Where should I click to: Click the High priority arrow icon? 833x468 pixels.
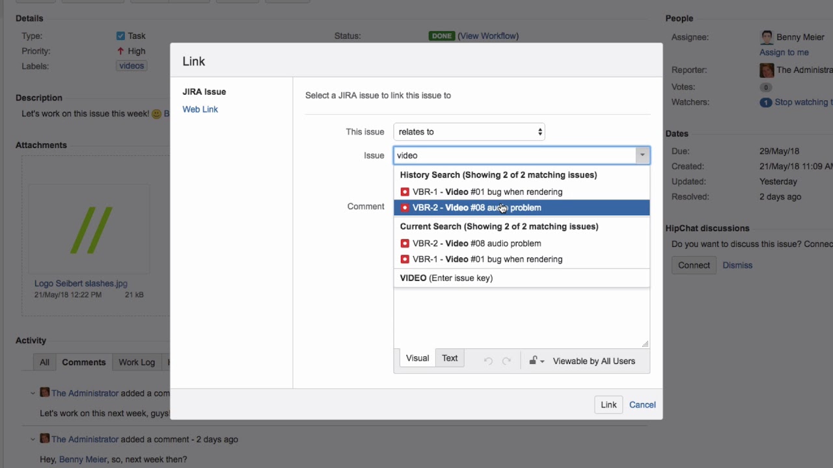coord(120,51)
